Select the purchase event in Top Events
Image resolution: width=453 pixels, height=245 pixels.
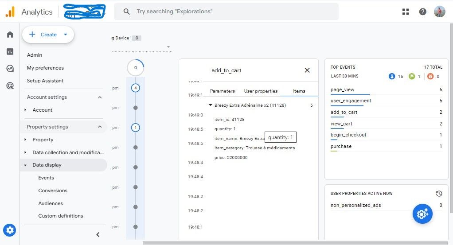341,146
